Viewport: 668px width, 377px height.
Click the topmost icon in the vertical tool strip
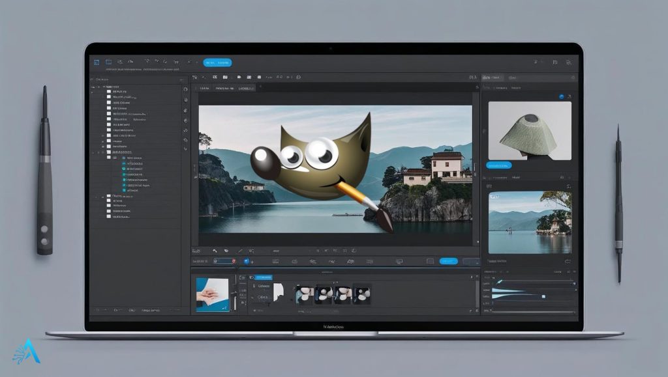186,89
